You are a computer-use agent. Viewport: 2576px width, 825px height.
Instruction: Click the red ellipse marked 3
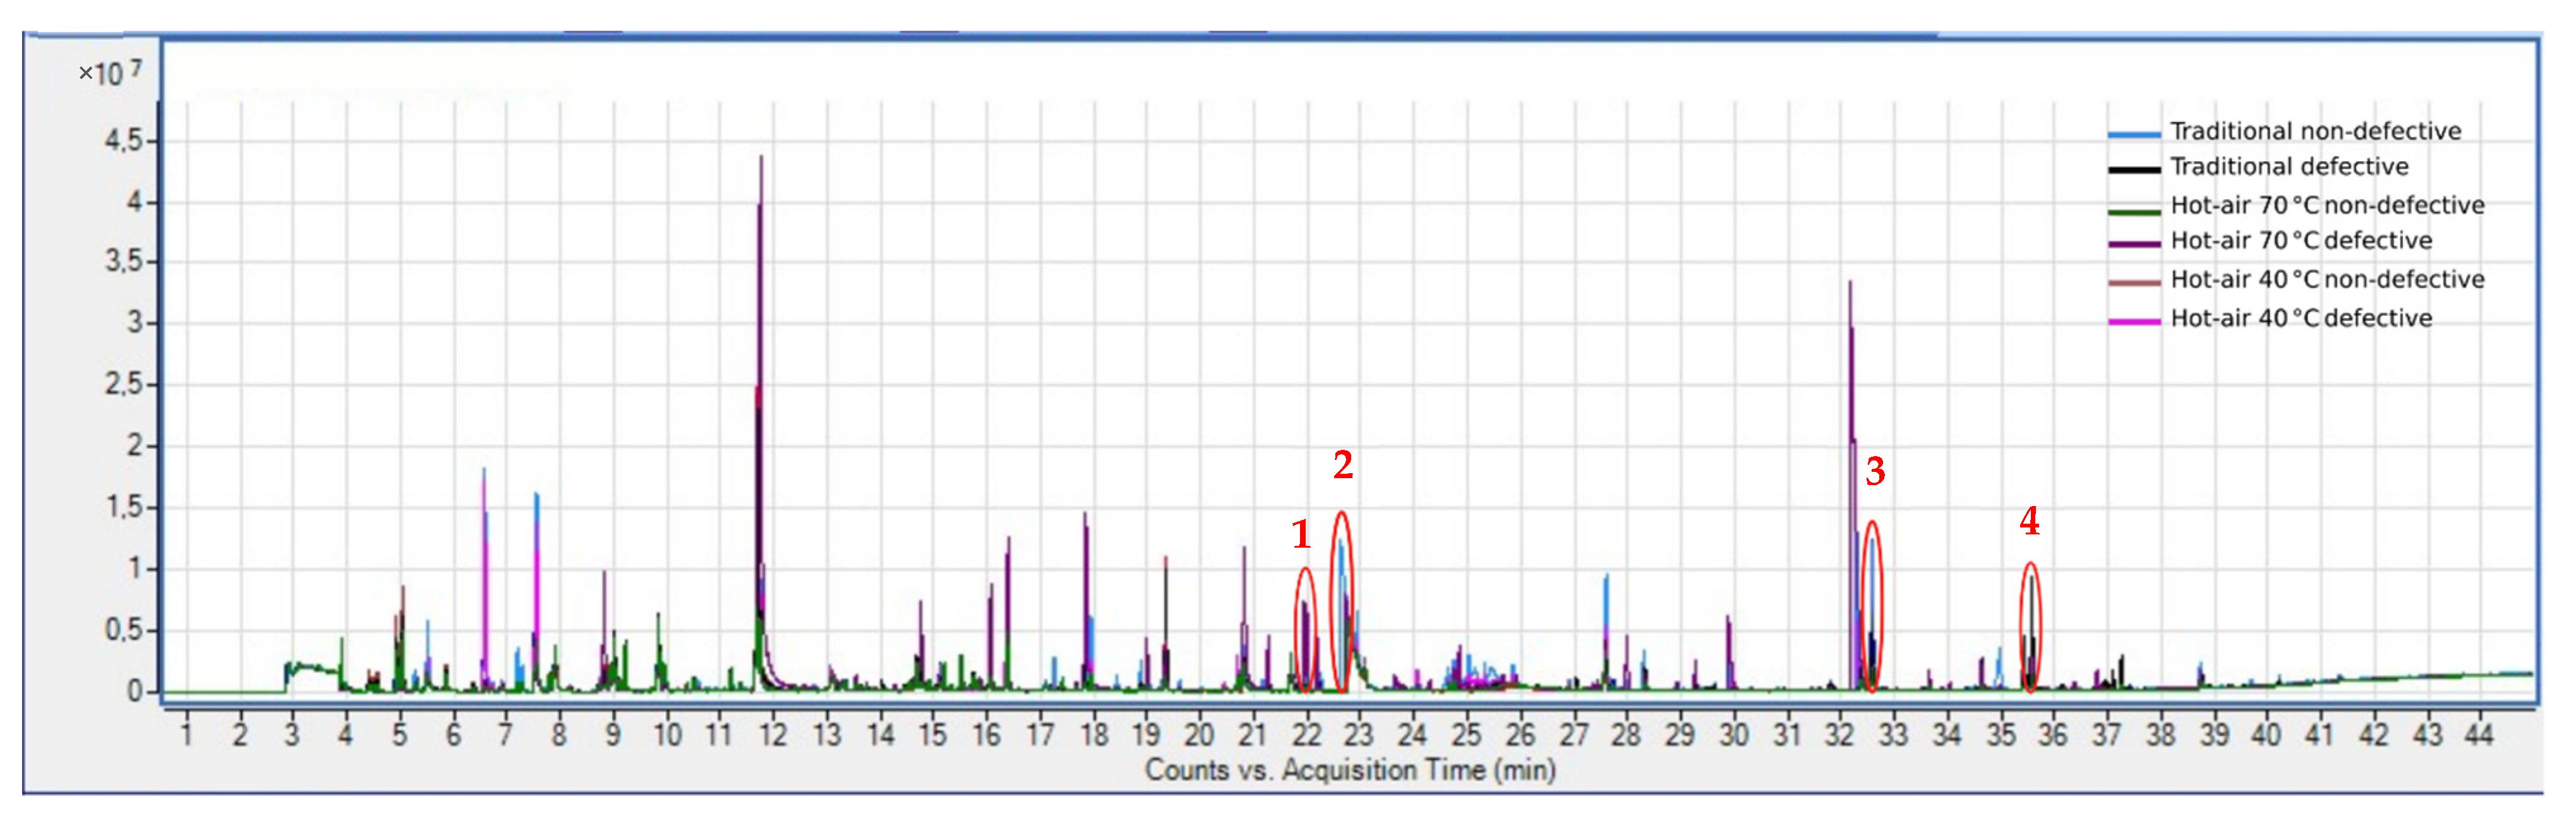tap(1871, 606)
